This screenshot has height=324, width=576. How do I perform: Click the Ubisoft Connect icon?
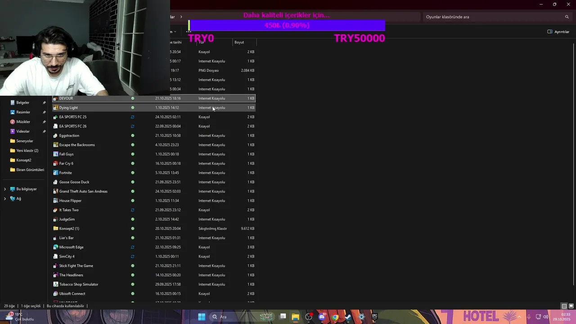(56, 293)
